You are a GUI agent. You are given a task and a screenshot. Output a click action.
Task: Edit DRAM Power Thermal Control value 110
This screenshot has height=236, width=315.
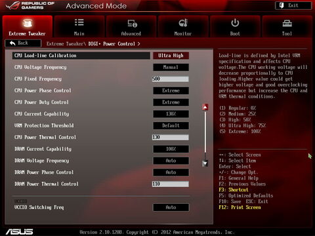click(x=171, y=184)
